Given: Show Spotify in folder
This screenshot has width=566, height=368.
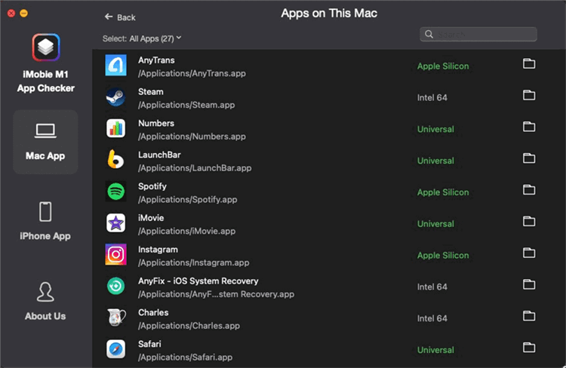Looking at the screenshot, I should (529, 190).
